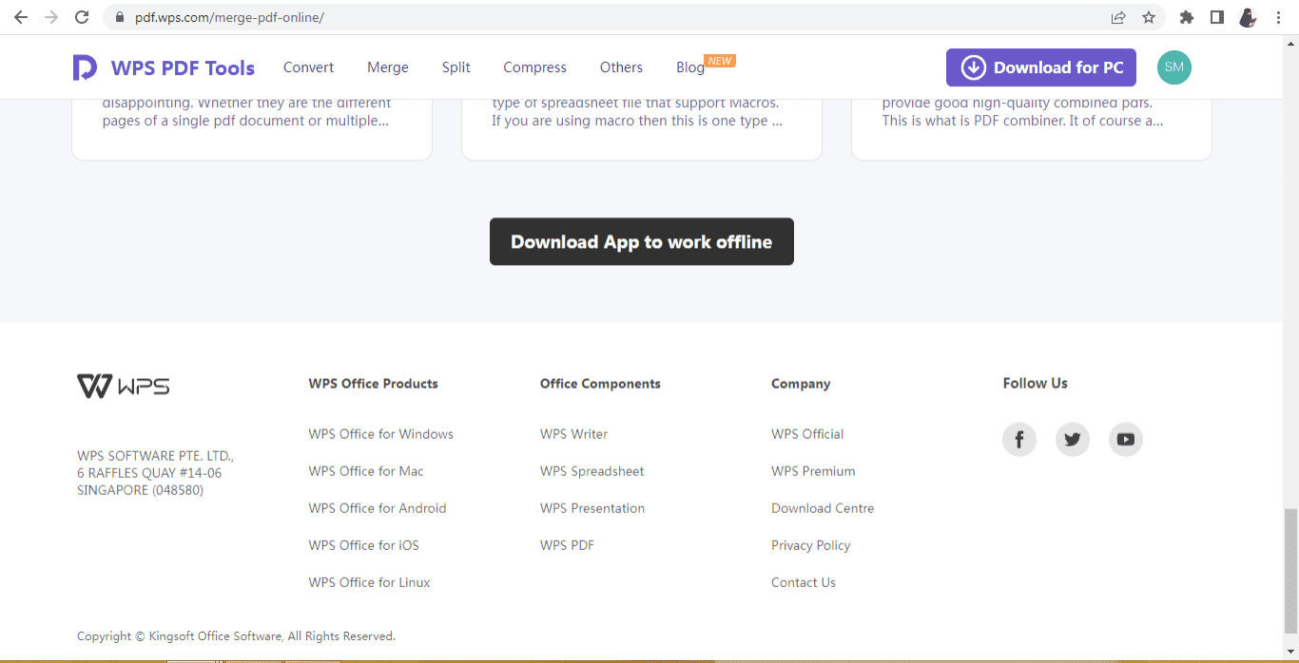Open WPS Office for iOS link
Image resolution: width=1299 pixels, height=663 pixels.
click(x=363, y=545)
